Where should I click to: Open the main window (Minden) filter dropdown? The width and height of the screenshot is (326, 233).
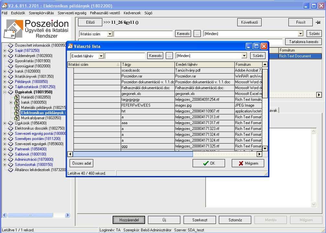click(300, 34)
